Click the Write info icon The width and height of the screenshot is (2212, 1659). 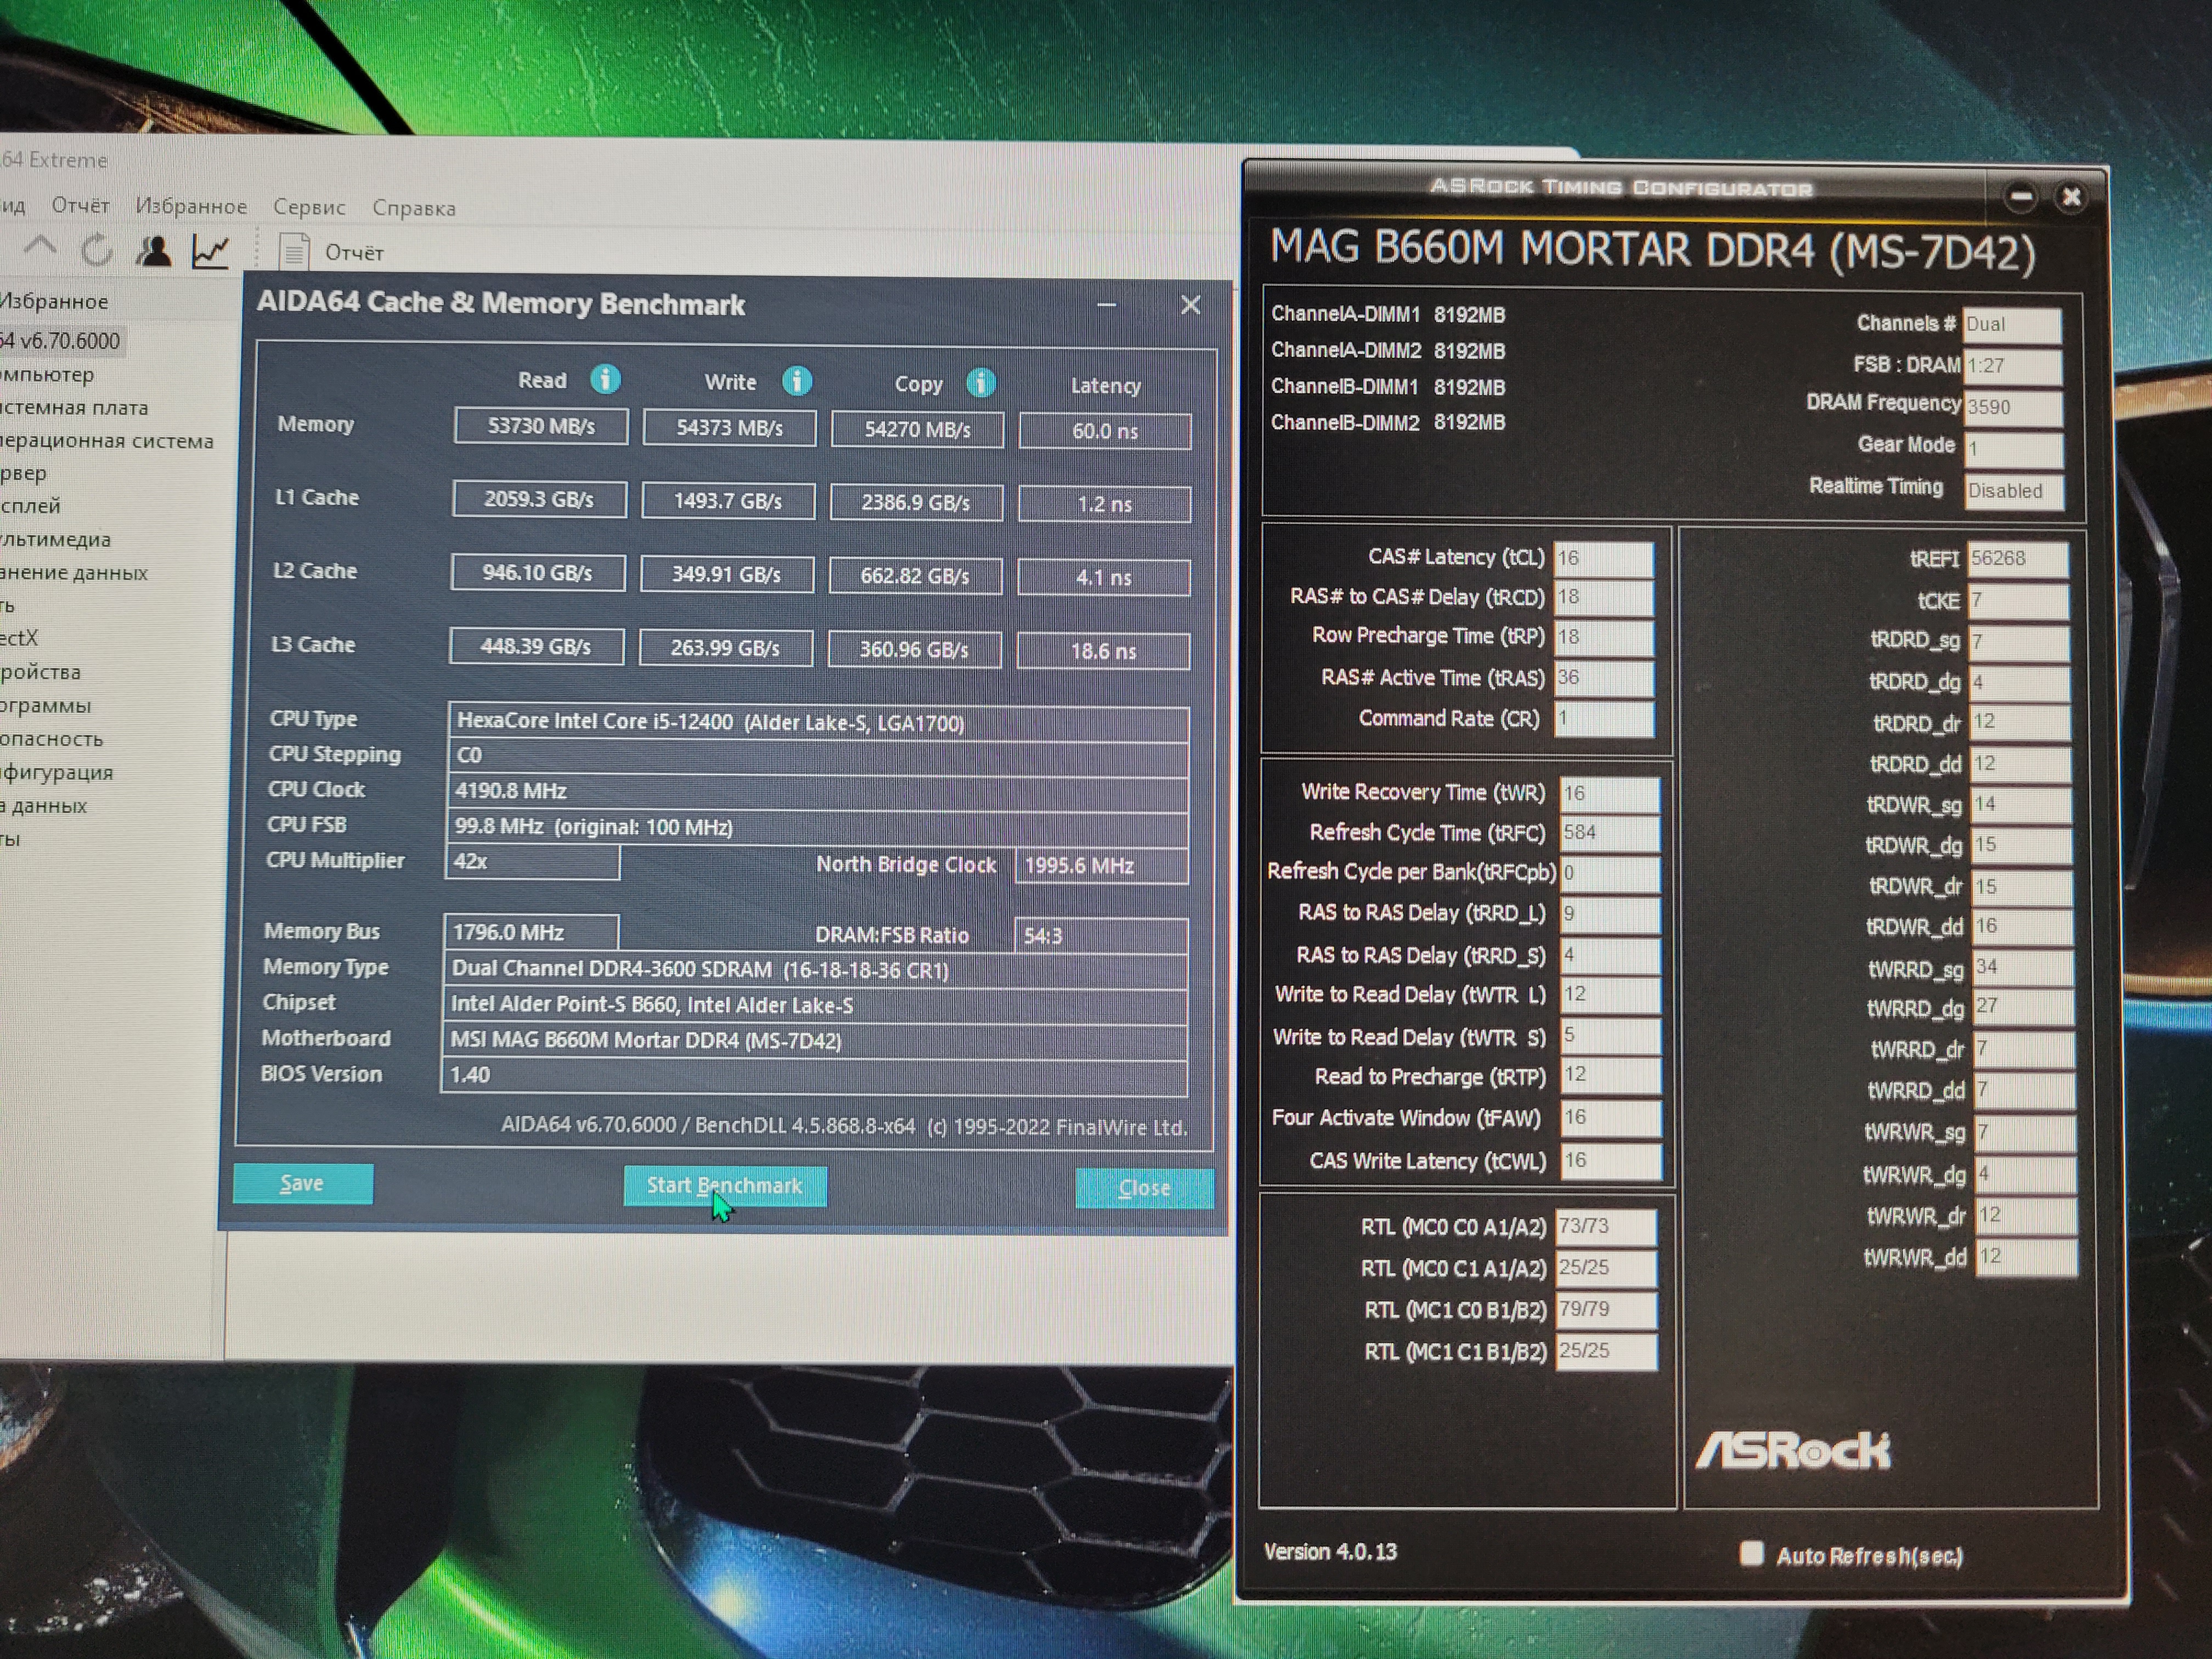[x=797, y=381]
